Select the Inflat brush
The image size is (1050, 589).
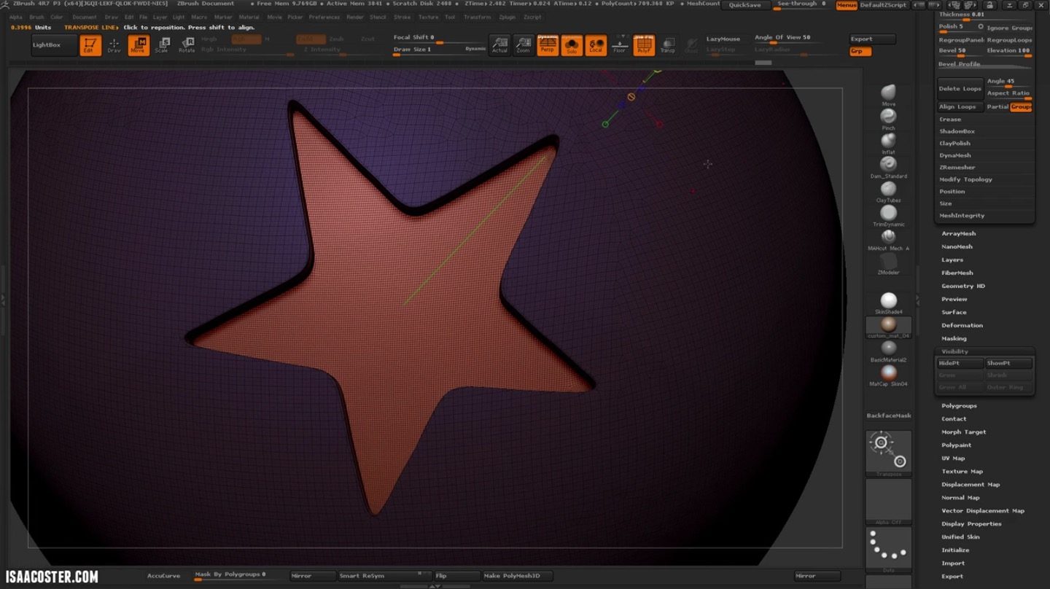[888, 143]
